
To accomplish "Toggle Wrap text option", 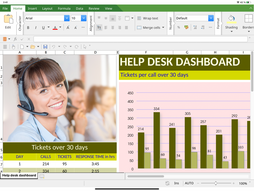I will [148, 18].
